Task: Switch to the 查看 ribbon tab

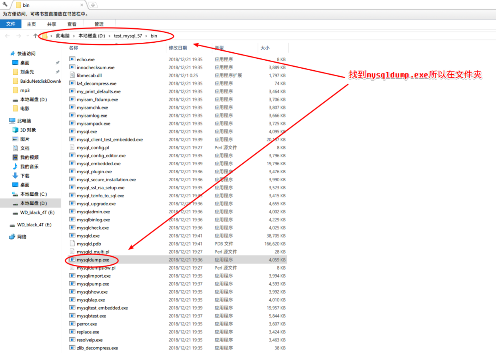Action: [72, 24]
